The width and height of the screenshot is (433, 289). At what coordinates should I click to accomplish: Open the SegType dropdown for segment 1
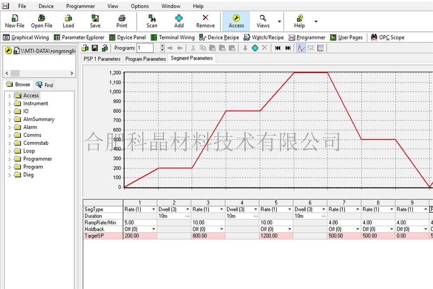[154, 209]
